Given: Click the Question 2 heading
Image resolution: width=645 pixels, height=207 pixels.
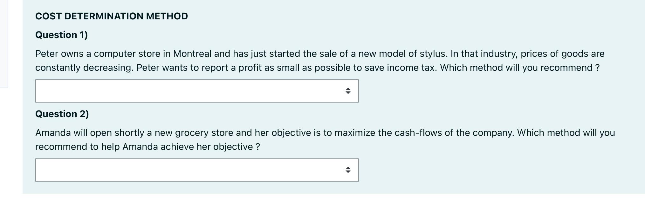Looking at the screenshot, I should coord(62,114).
